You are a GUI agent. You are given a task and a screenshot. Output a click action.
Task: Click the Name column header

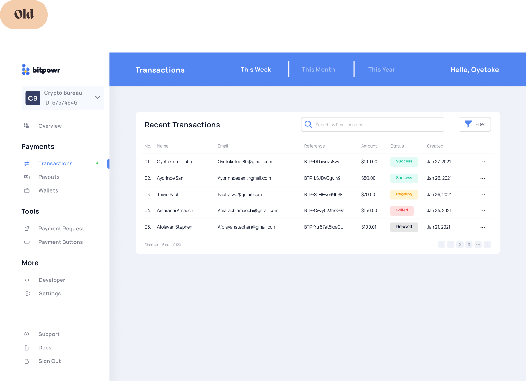163,146
